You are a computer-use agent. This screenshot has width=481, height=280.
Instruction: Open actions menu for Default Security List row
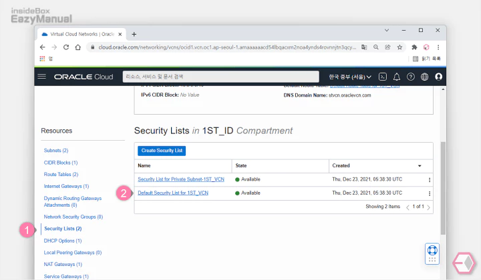[429, 193]
